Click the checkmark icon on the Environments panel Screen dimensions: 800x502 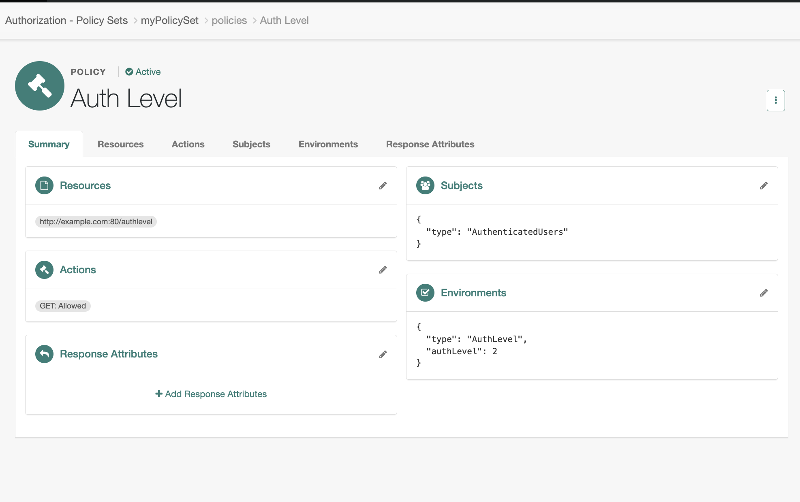coord(425,293)
